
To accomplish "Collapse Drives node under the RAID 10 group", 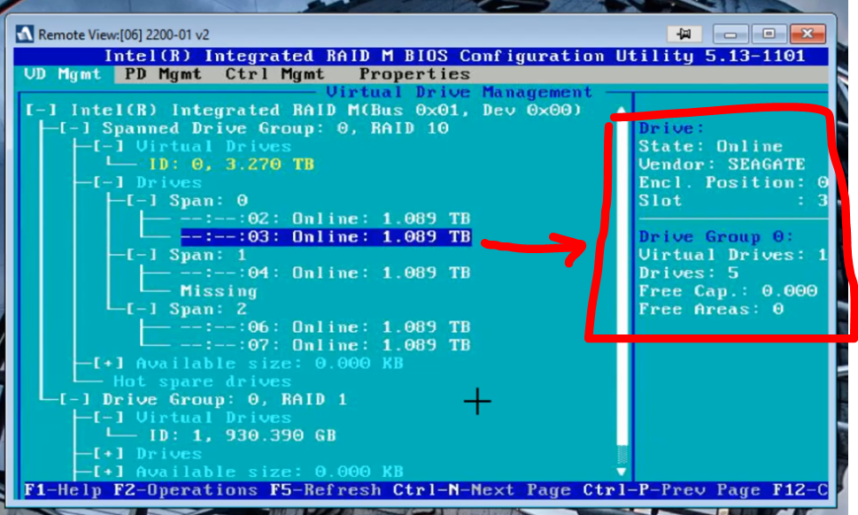I will click(x=108, y=182).
